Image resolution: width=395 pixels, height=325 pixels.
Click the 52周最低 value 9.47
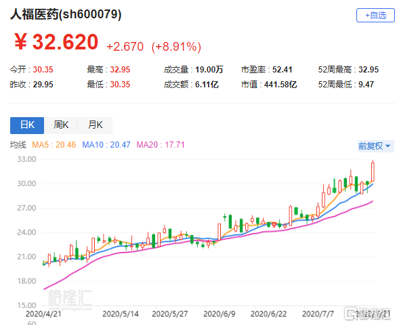(366, 85)
